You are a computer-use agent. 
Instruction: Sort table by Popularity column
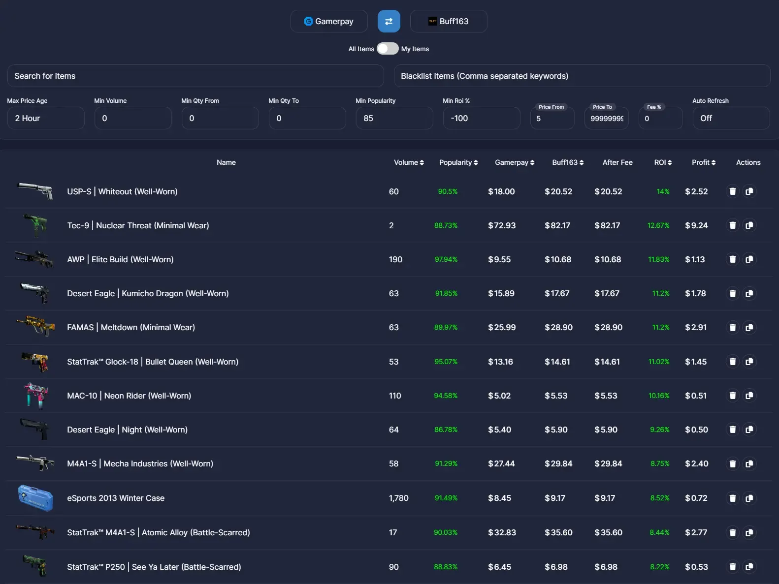[458, 162]
